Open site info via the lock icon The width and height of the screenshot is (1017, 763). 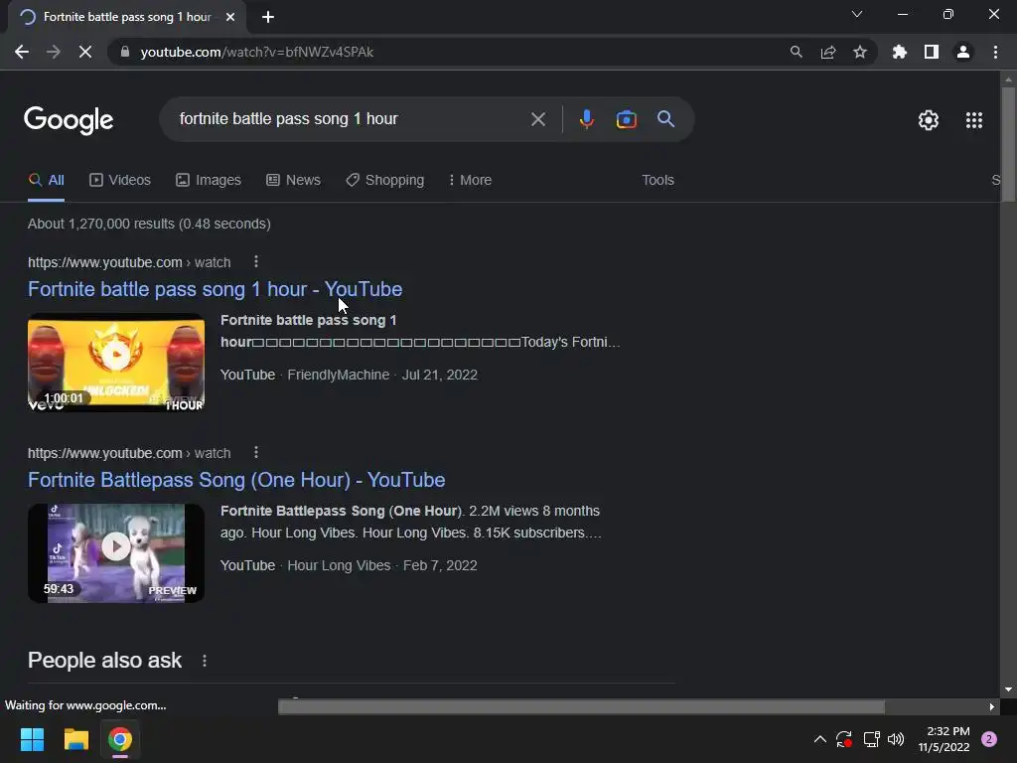[124, 52]
